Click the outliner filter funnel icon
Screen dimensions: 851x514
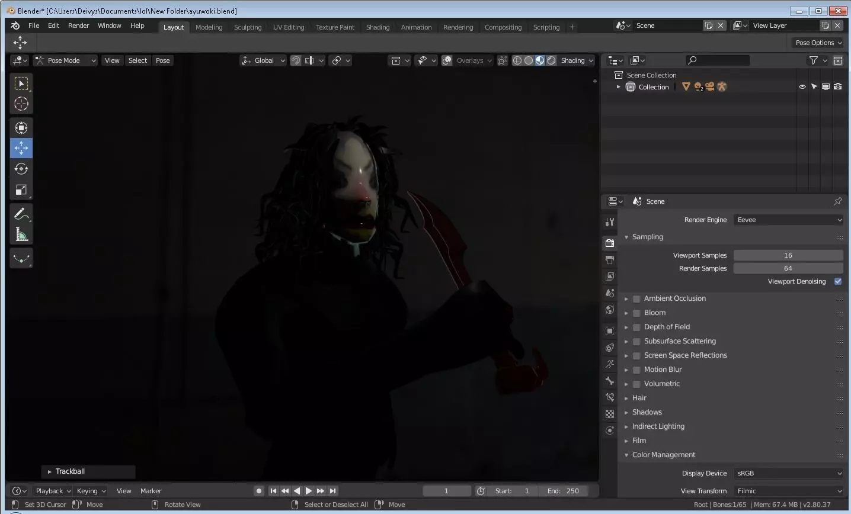814,60
